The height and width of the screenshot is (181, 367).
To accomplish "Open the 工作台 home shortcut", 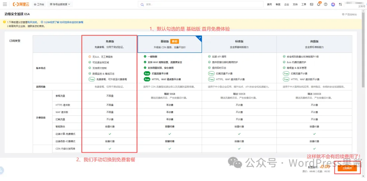I will point(39,4).
